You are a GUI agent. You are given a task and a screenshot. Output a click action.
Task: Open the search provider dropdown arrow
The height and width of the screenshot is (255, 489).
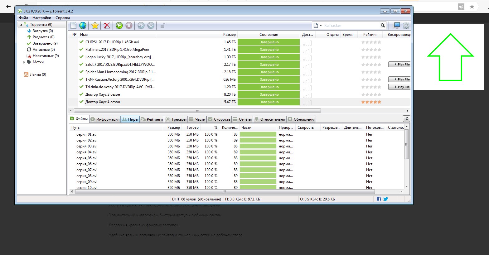click(321, 26)
